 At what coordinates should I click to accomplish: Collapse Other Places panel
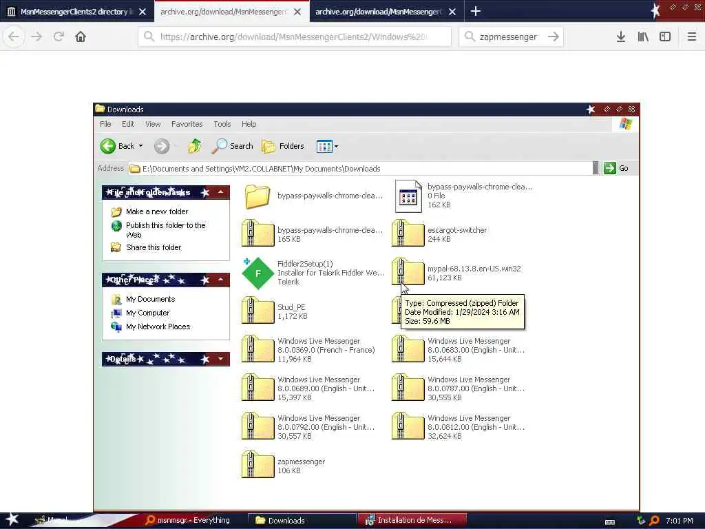coord(221,280)
